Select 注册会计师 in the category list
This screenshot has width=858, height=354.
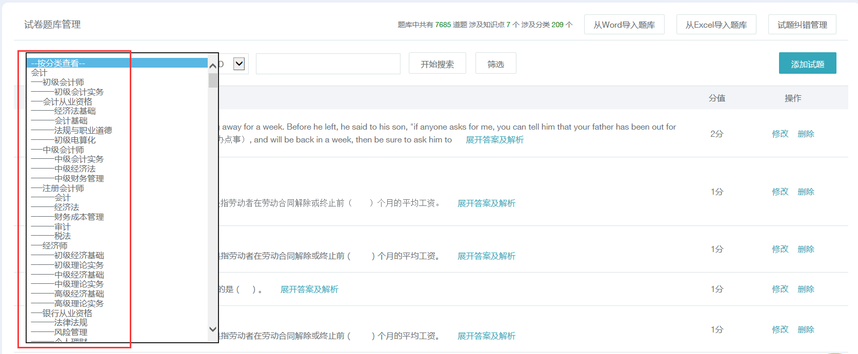63,189
